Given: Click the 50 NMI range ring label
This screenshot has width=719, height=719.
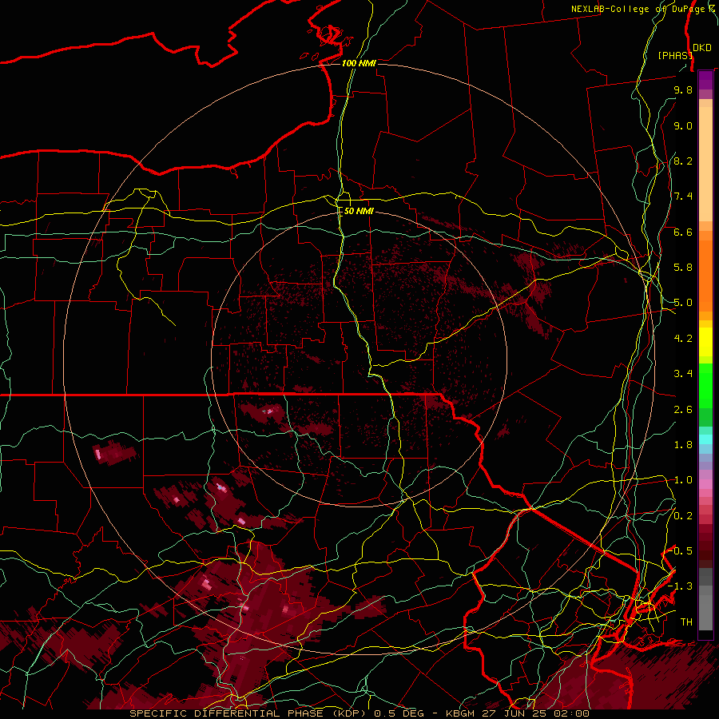Looking at the screenshot, I should tap(359, 211).
